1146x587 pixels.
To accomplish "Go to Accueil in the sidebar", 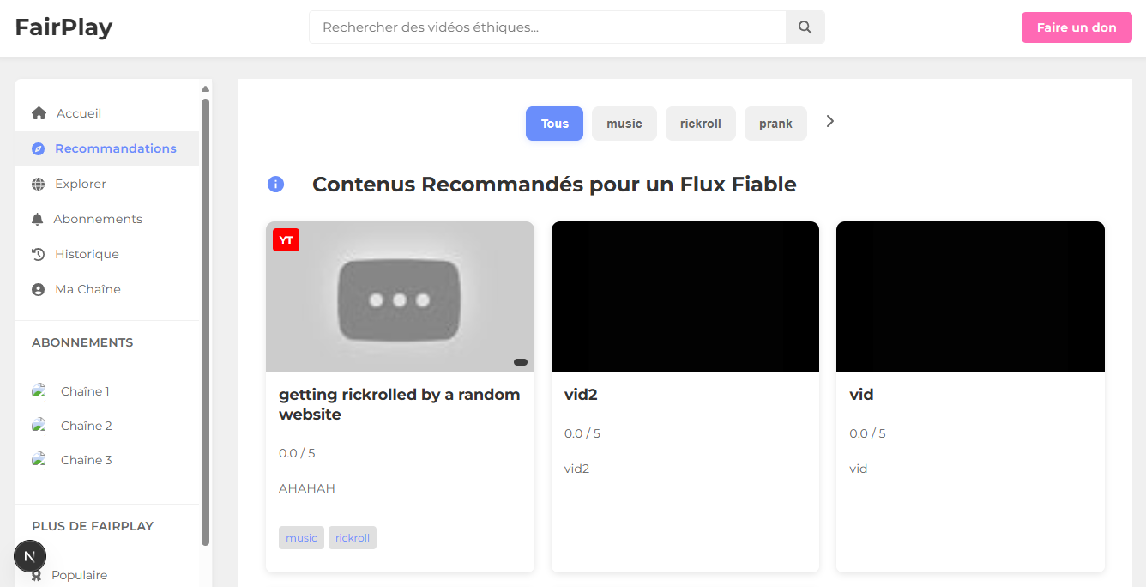I will click(106, 113).
